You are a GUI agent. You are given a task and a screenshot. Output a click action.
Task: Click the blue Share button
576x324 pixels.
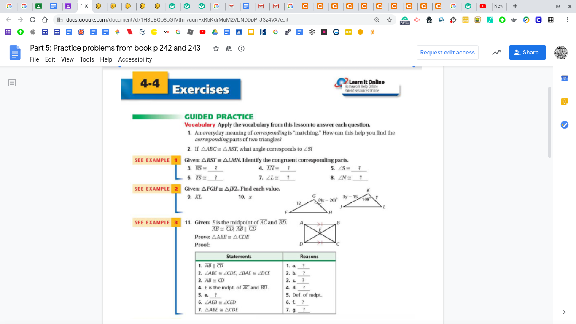click(x=527, y=53)
